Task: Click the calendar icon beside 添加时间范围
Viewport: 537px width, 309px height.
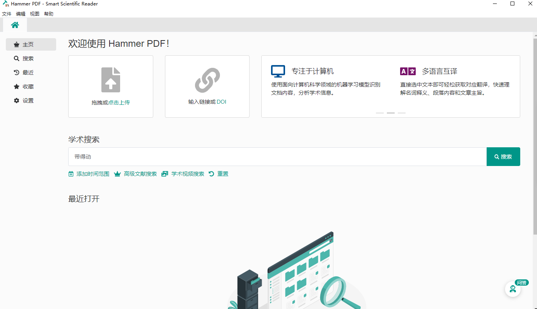Action: click(71, 174)
